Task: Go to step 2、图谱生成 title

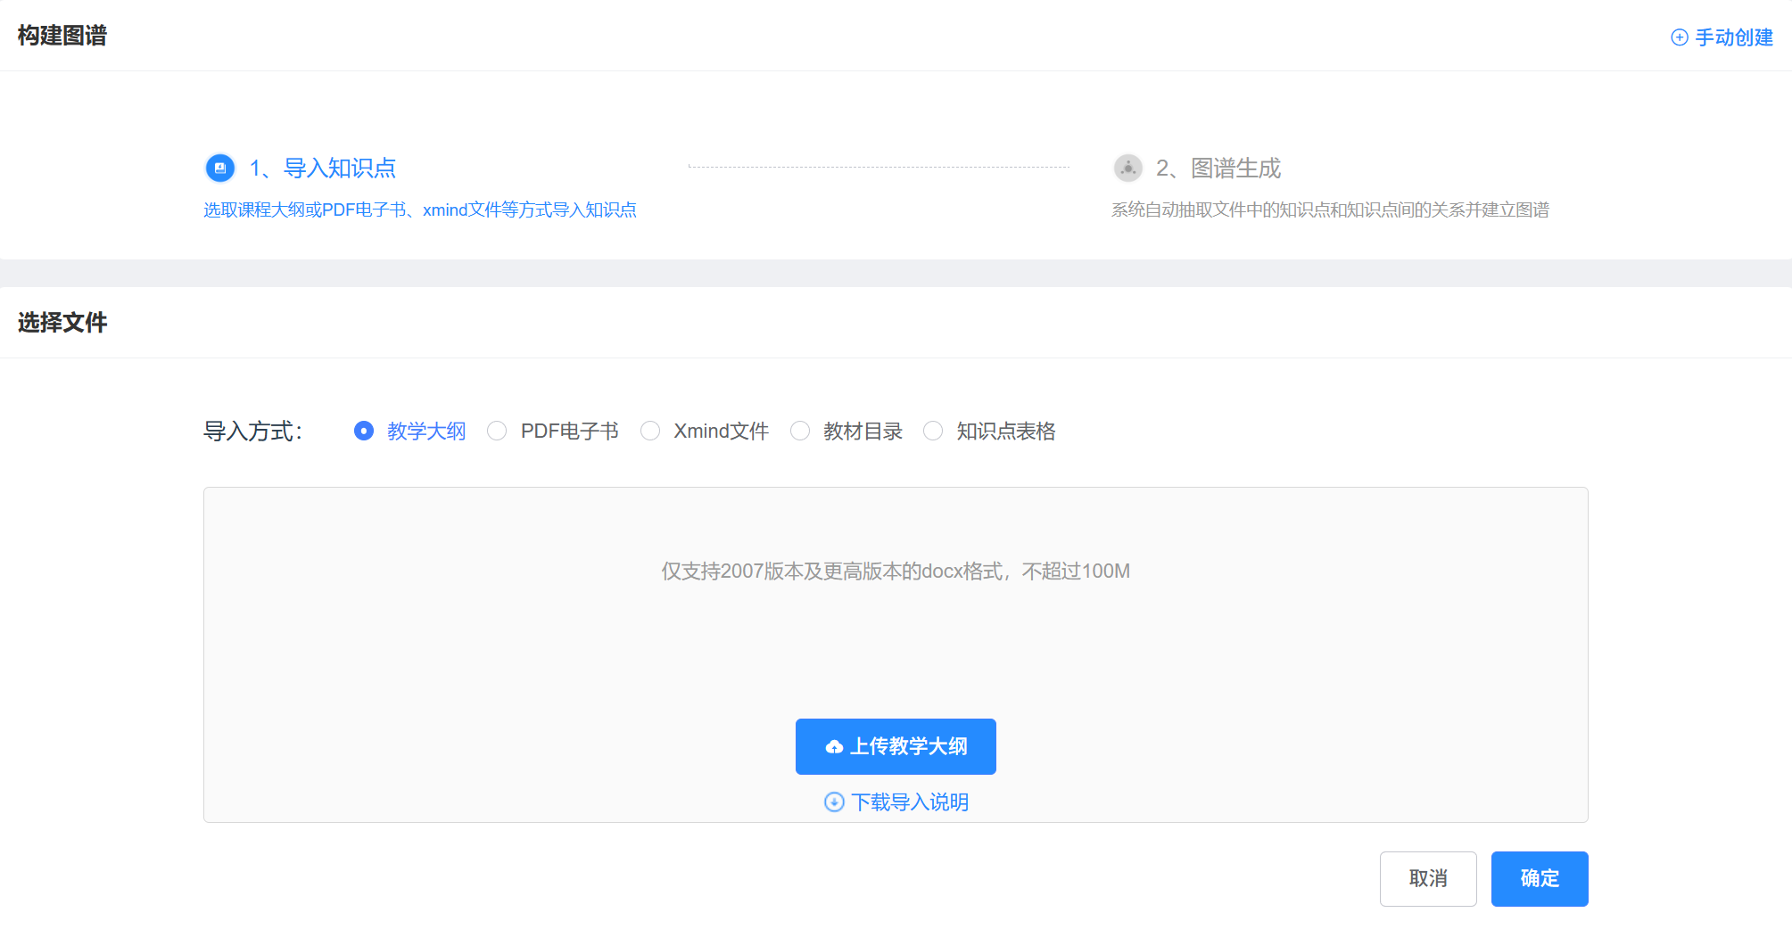Action: [1218, 168]
